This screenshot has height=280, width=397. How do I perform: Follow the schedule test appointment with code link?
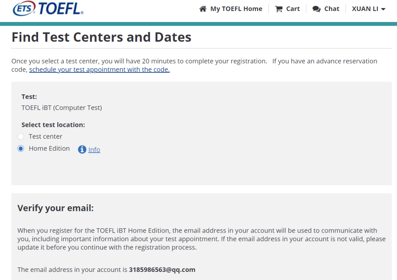click(x=99, y=70)
